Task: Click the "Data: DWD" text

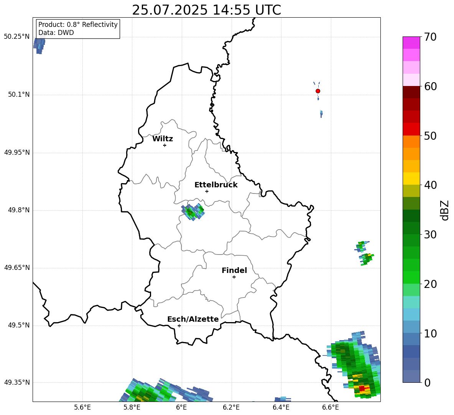Action: [x=56, y=33]
